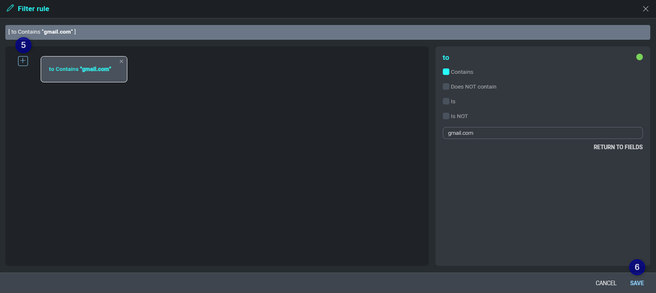Click the Filter rule title text
The image size is (656, 293).
coord(33,9)
